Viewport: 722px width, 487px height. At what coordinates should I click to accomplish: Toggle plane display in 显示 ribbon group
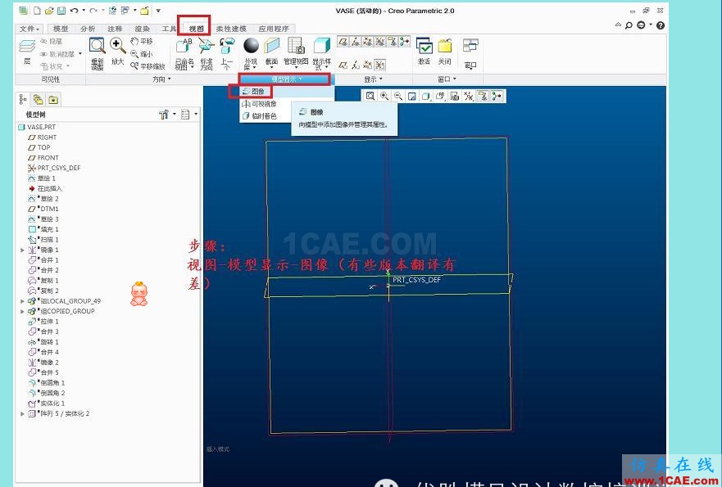[344, 41]
